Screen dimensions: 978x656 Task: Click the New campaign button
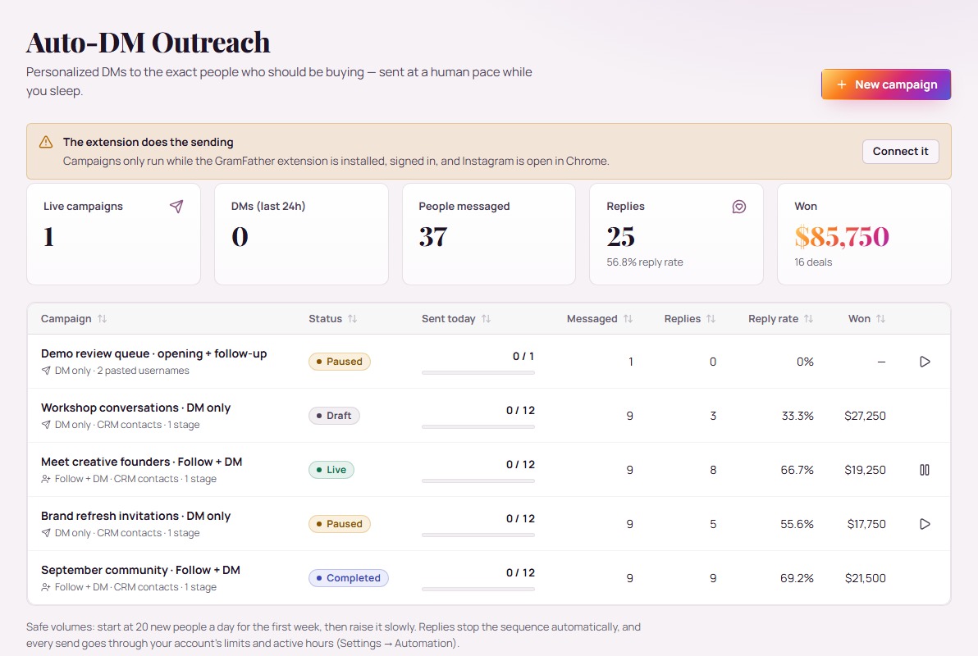coord(885,84)
